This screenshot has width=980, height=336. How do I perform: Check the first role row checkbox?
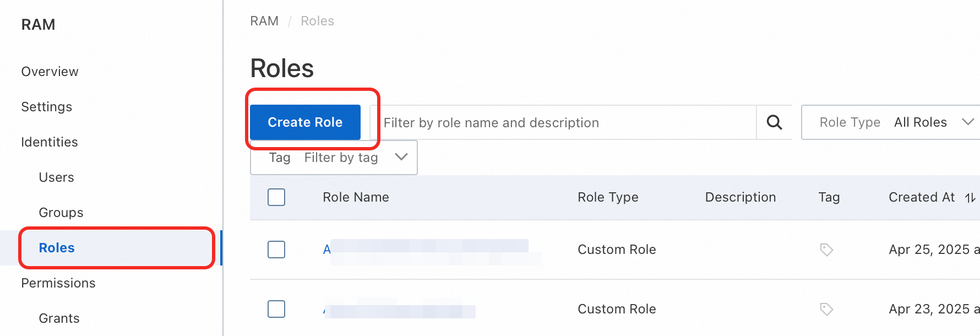(276, 250)
